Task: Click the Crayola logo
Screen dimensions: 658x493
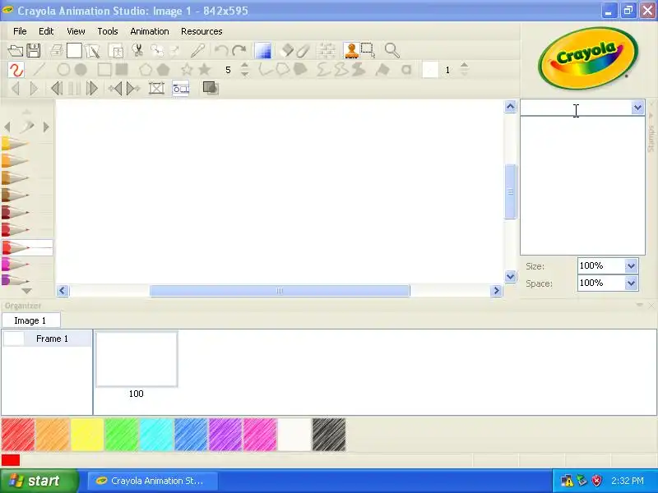Action: pos(588,58)
